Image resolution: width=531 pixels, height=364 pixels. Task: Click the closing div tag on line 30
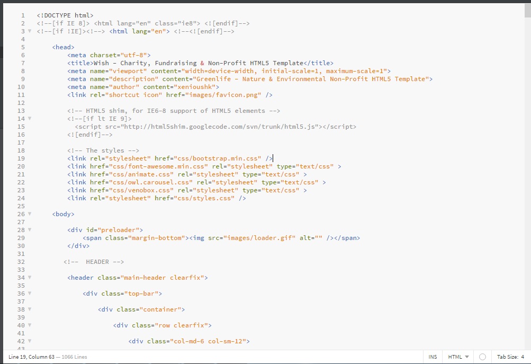coord(78,246)
